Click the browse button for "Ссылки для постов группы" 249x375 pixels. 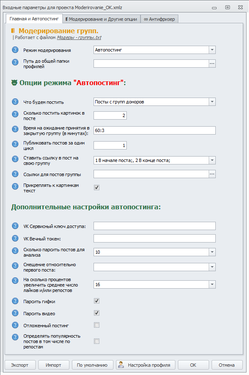pos(212,173)
